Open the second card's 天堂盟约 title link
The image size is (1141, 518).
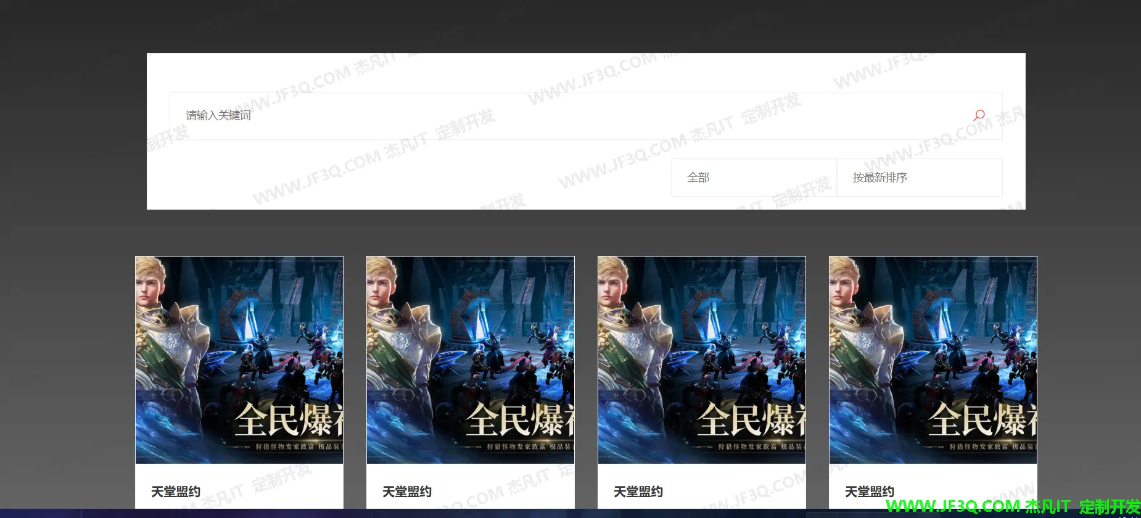coord(407,491)
